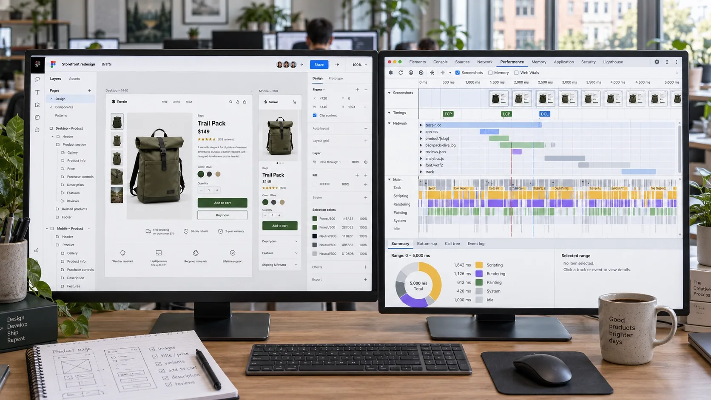Select the Text tool in Figma's left toolbar
This screenshot has height=400, width=711.
pyautogui.click(x=37, y=92)
